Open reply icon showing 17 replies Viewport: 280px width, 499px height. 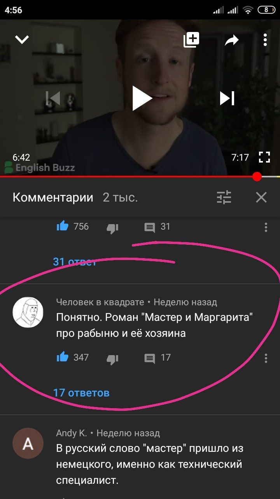150,358
